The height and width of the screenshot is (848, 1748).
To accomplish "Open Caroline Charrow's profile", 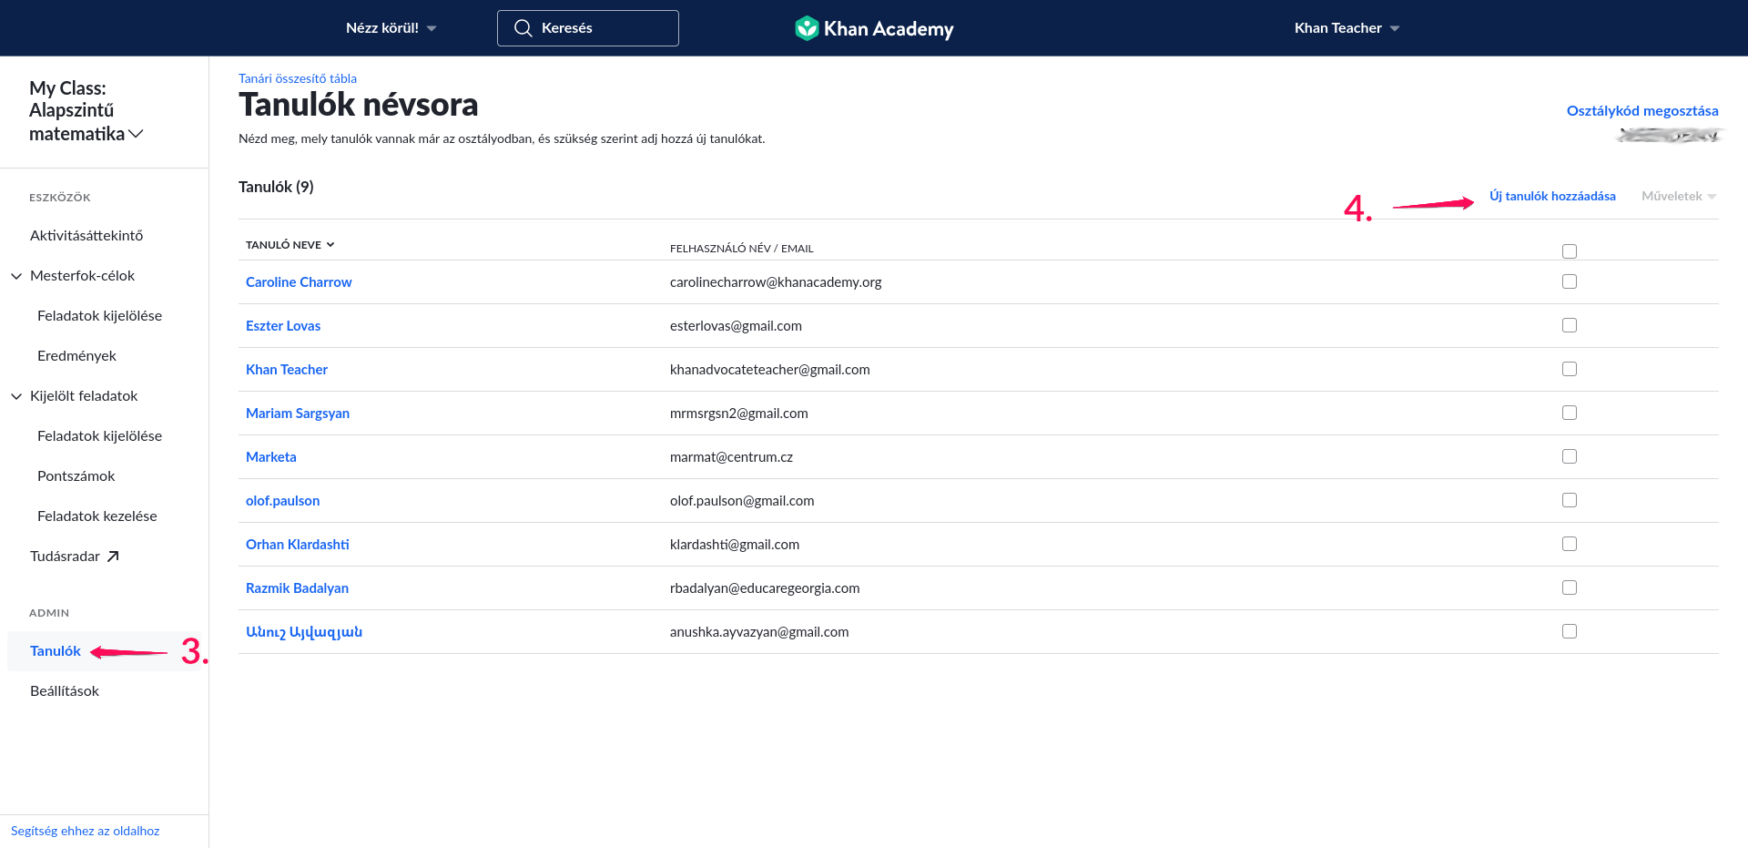I will pos(299,282).
